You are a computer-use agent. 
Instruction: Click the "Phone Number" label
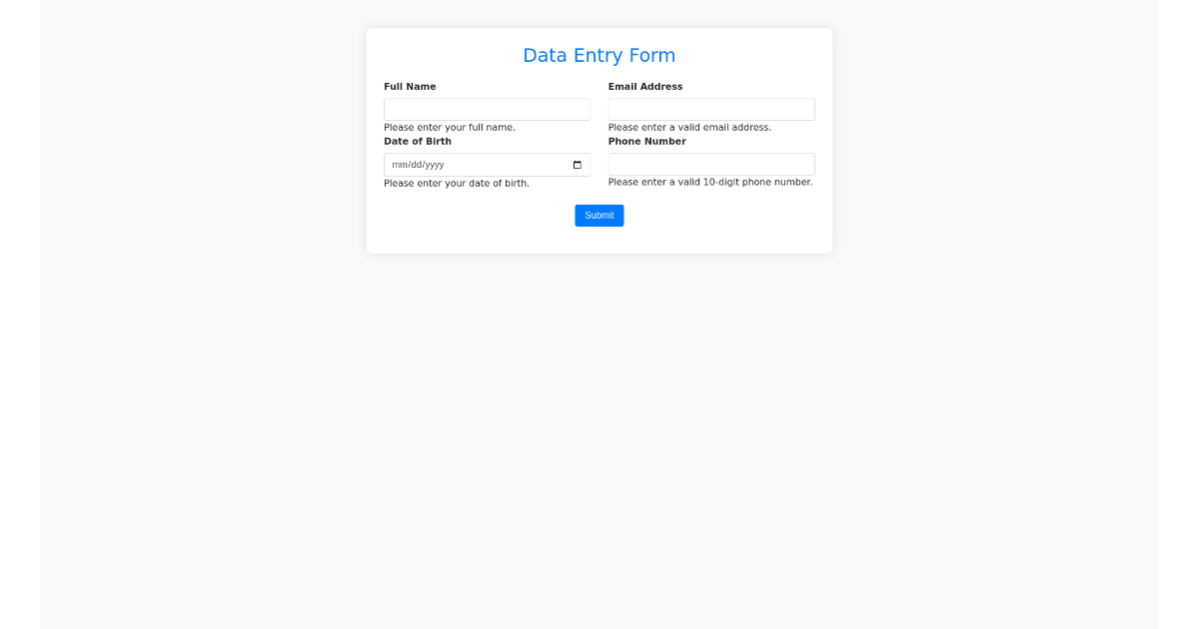646,142
